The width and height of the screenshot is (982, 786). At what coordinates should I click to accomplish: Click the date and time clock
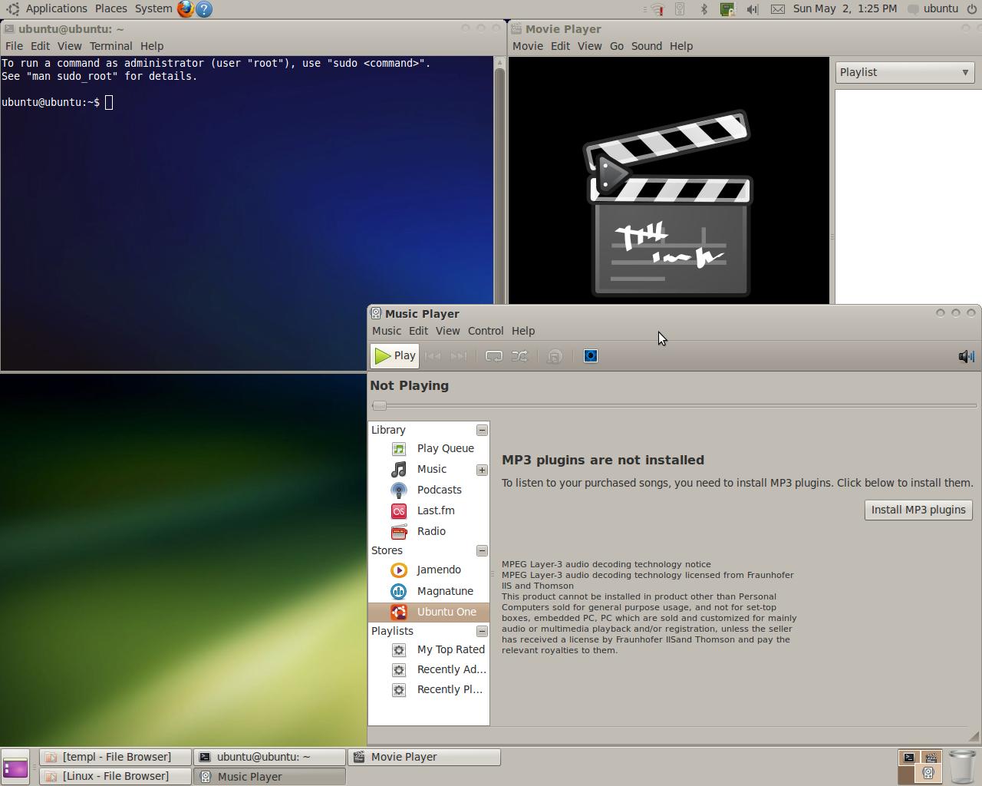(845, 8)
